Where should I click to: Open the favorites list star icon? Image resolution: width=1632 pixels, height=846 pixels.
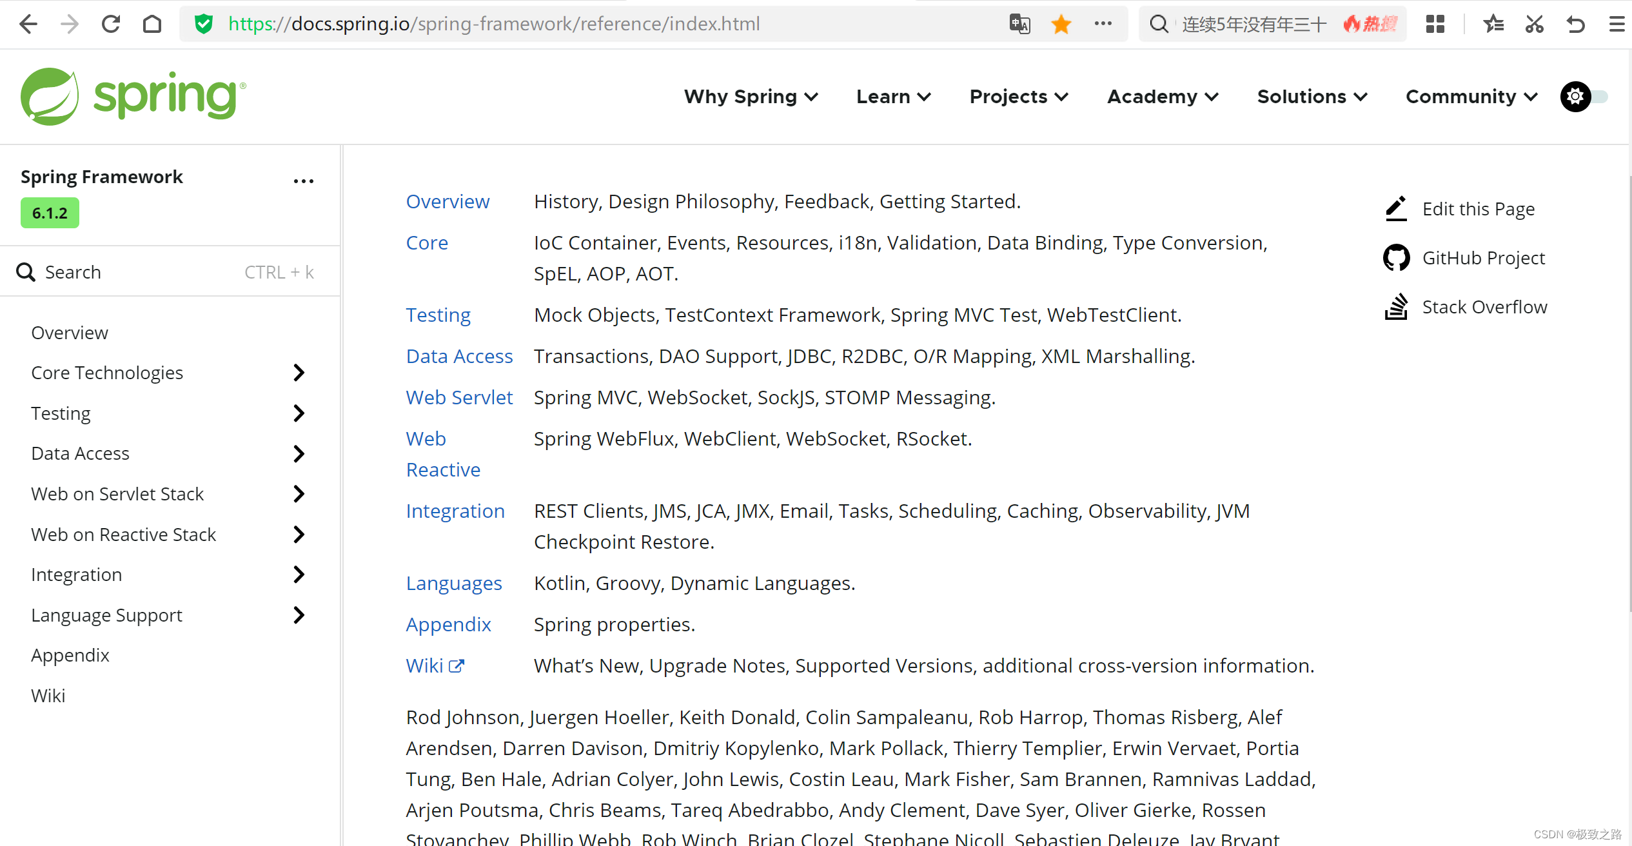coord(1493,25)
